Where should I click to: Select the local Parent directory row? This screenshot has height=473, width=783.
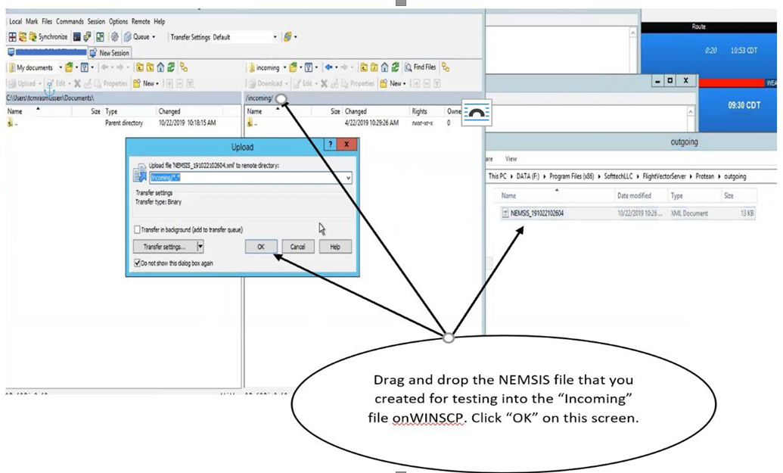pos(123,123)
